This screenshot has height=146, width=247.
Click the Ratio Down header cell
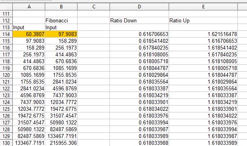[x=139, y=20]
